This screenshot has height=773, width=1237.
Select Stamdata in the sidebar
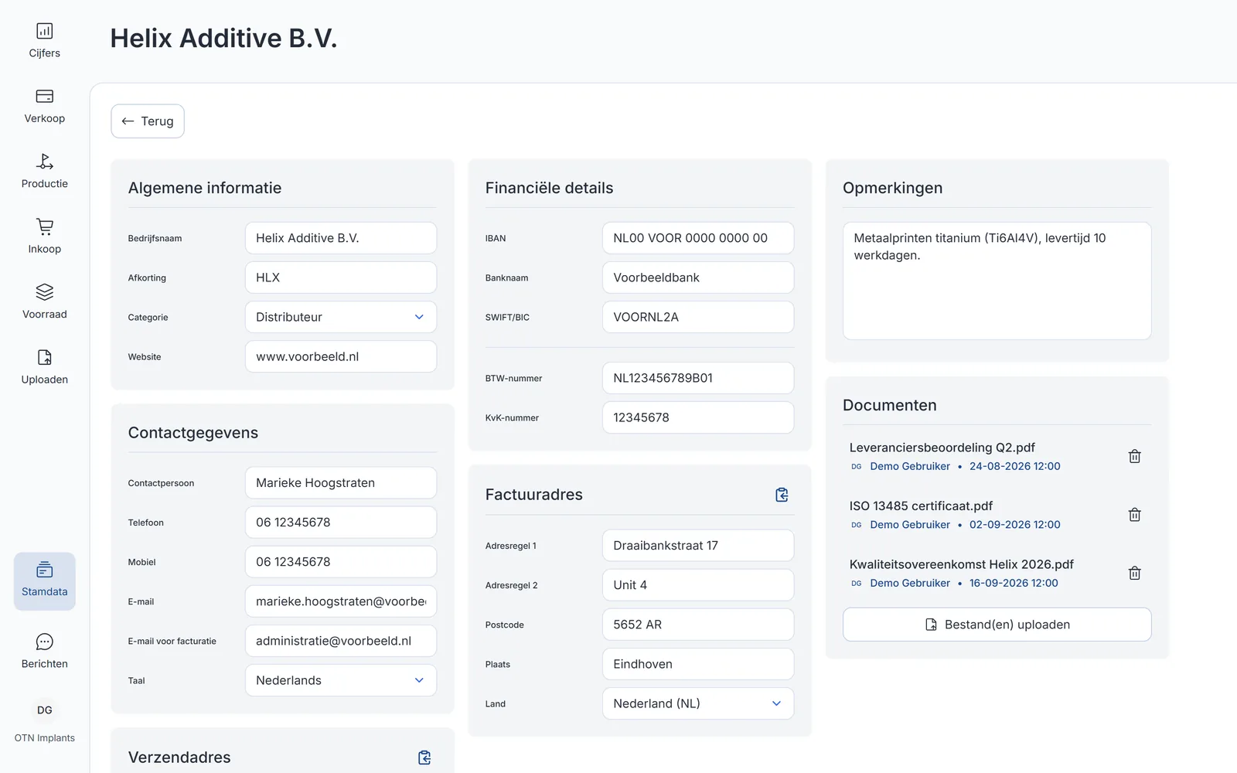coord(44,581)
